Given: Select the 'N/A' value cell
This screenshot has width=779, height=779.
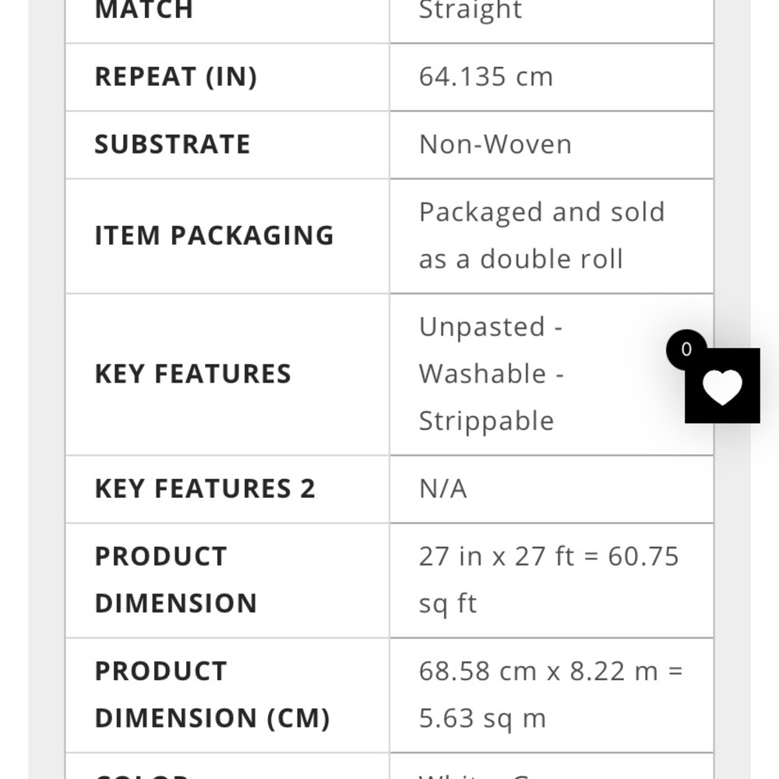Looking at the screenshot, I should [x=442, y=488].
